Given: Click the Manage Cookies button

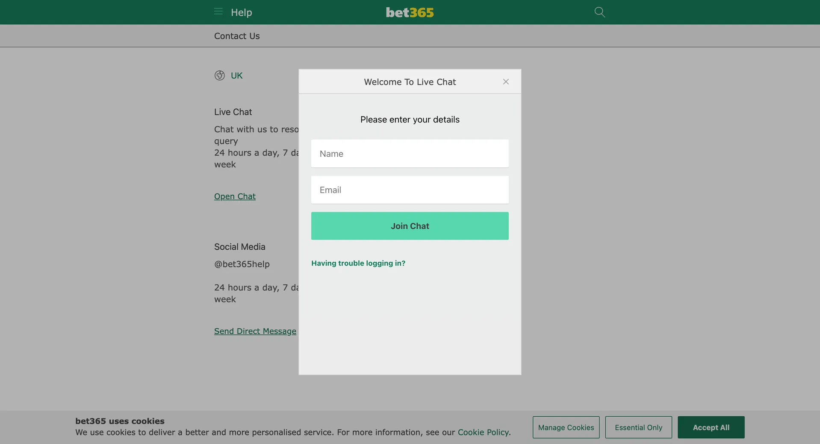Looking at the screenshot, I should pyautogui.click(x=566, y=427).
